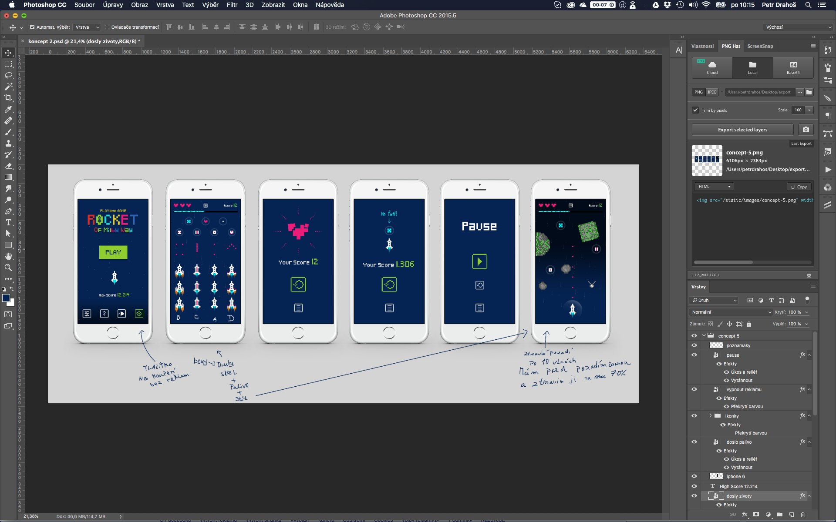Select the Hand tool

[8, 256]
